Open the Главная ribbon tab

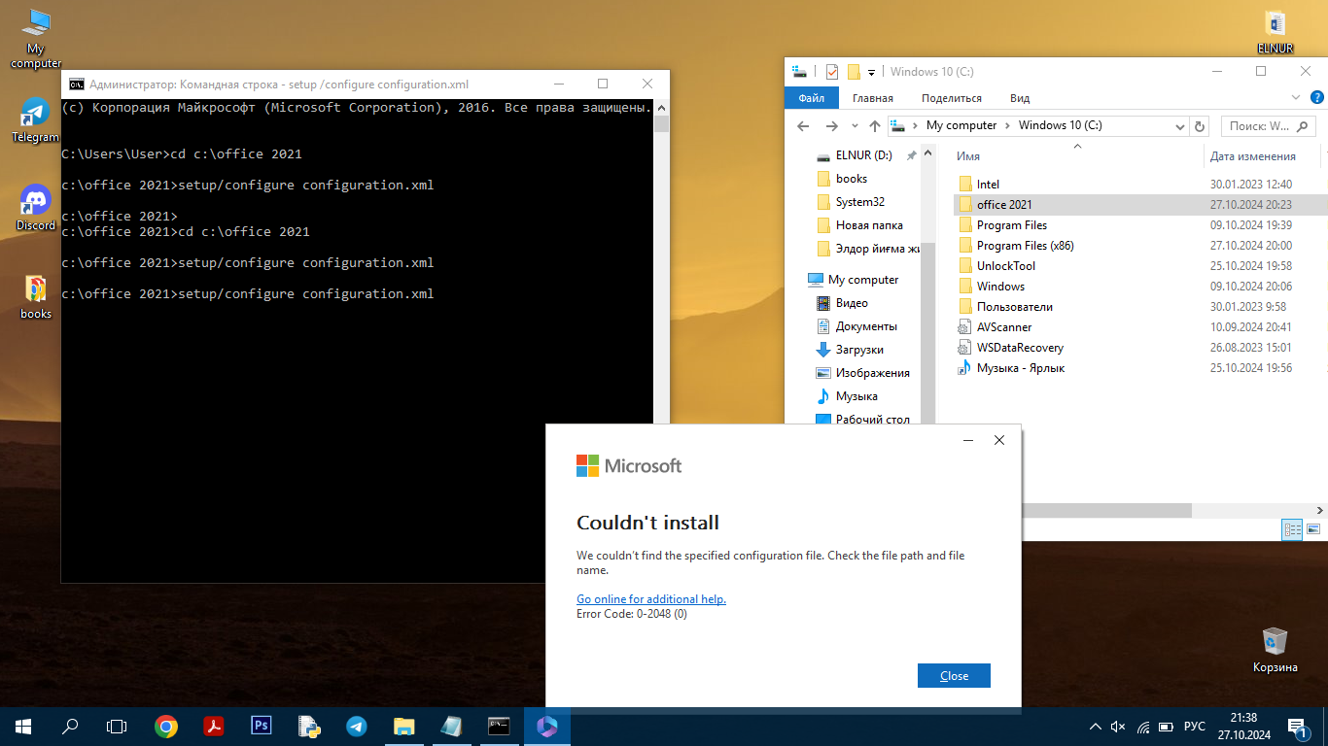coord(873,98)
